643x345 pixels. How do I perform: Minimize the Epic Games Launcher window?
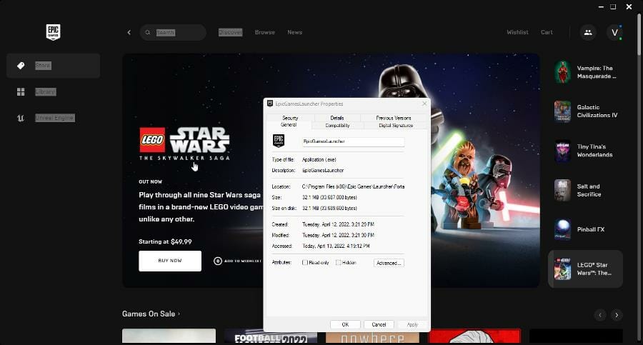[601, 6]
